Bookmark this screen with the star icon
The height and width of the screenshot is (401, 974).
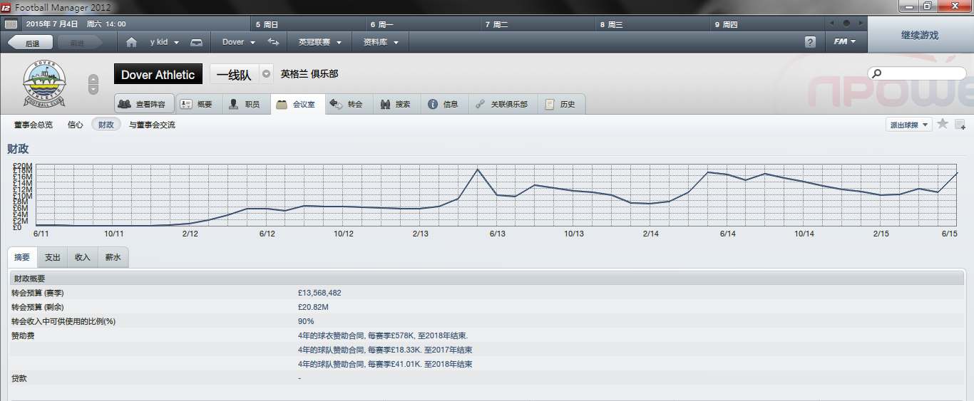tap(943, 124)
